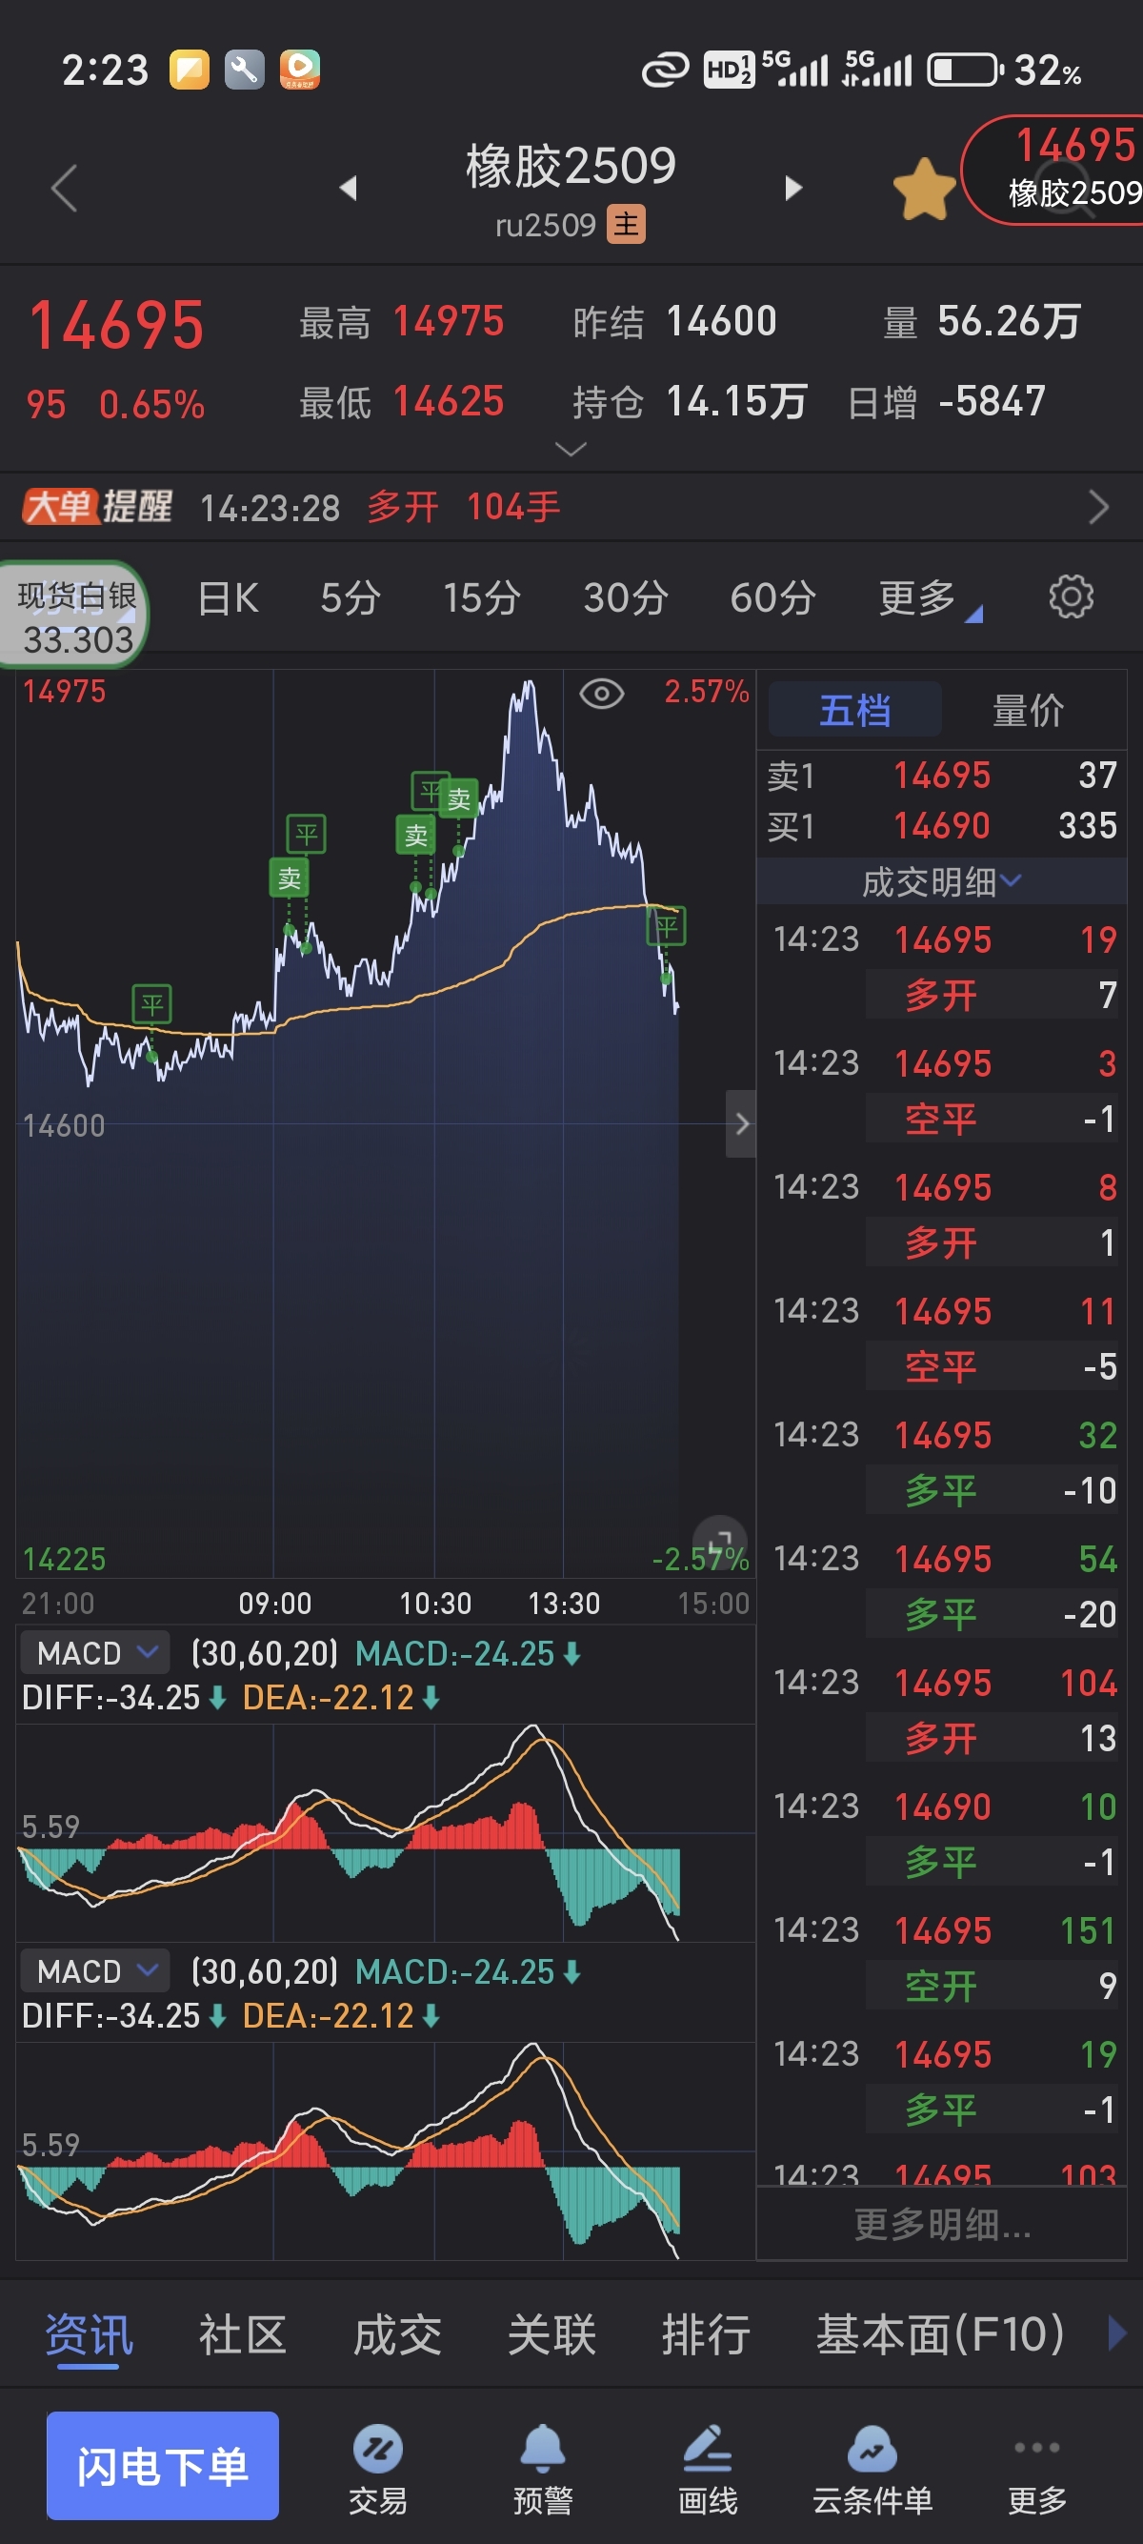Tap the 平 marker near 21:00 session

click(152, 1004)
